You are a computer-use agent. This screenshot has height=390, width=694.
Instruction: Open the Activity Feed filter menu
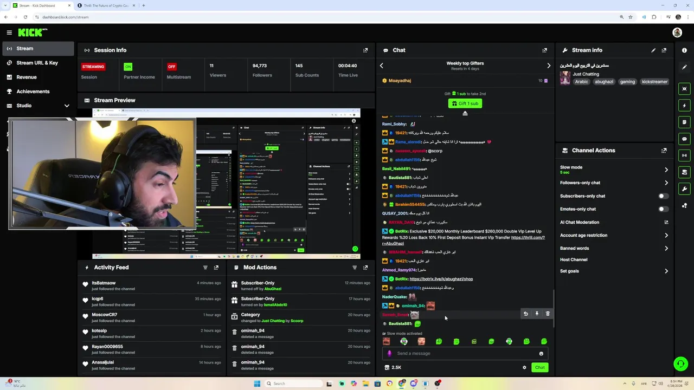[205, 268]
